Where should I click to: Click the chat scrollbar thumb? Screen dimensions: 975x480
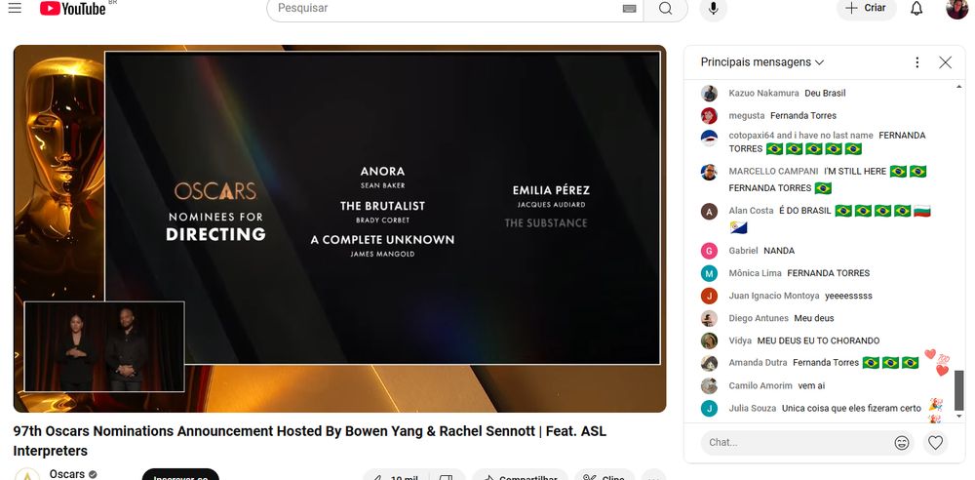coord(958,390)
